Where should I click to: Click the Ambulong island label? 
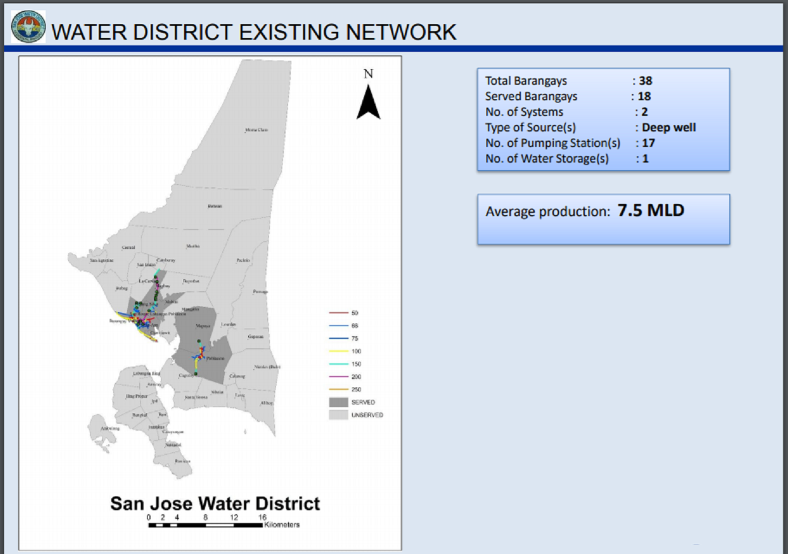(x=110, y=428)
